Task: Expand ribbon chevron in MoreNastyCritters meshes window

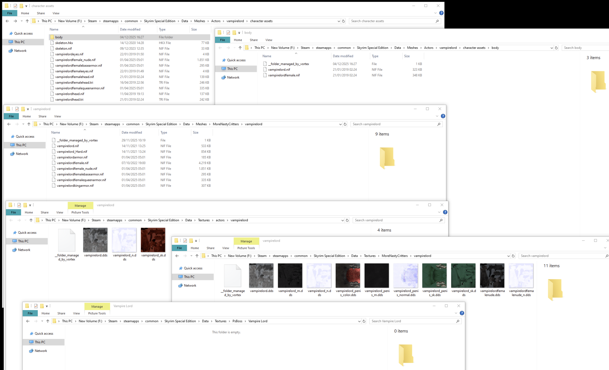Action: [x=437, y=116]
